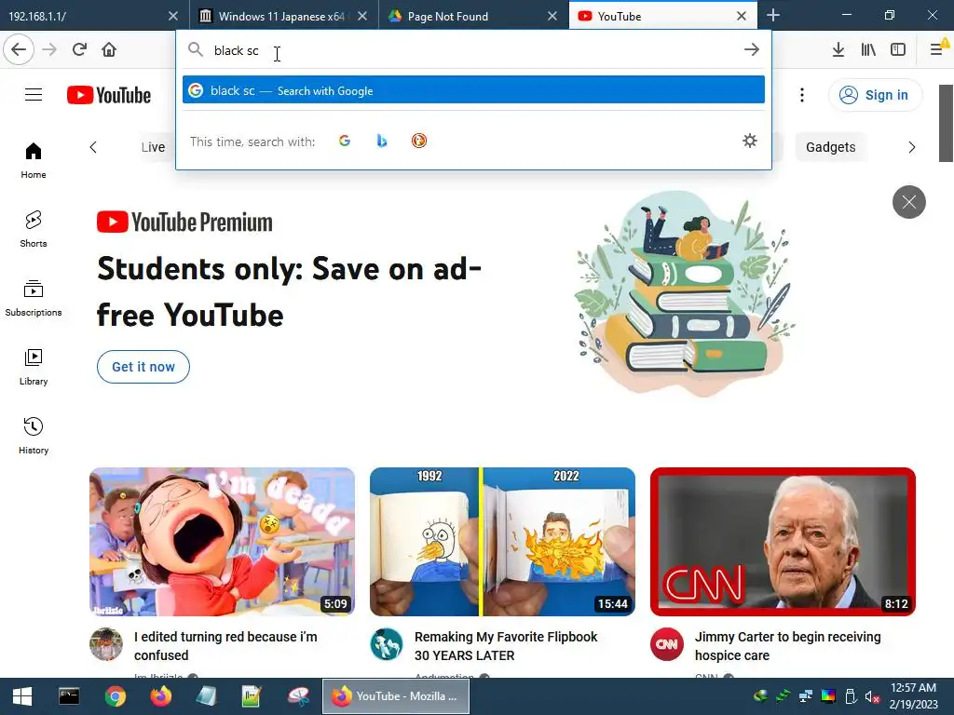This screenshot has height=715, width=954.
Task: Click the muted volume tray icon
Action: [872, 696]
